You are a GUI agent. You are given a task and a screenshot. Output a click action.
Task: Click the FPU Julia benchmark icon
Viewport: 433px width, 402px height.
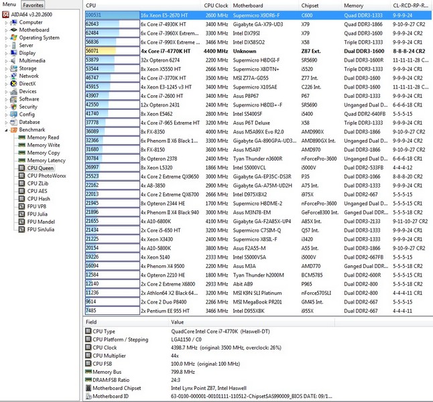[21, 214]
